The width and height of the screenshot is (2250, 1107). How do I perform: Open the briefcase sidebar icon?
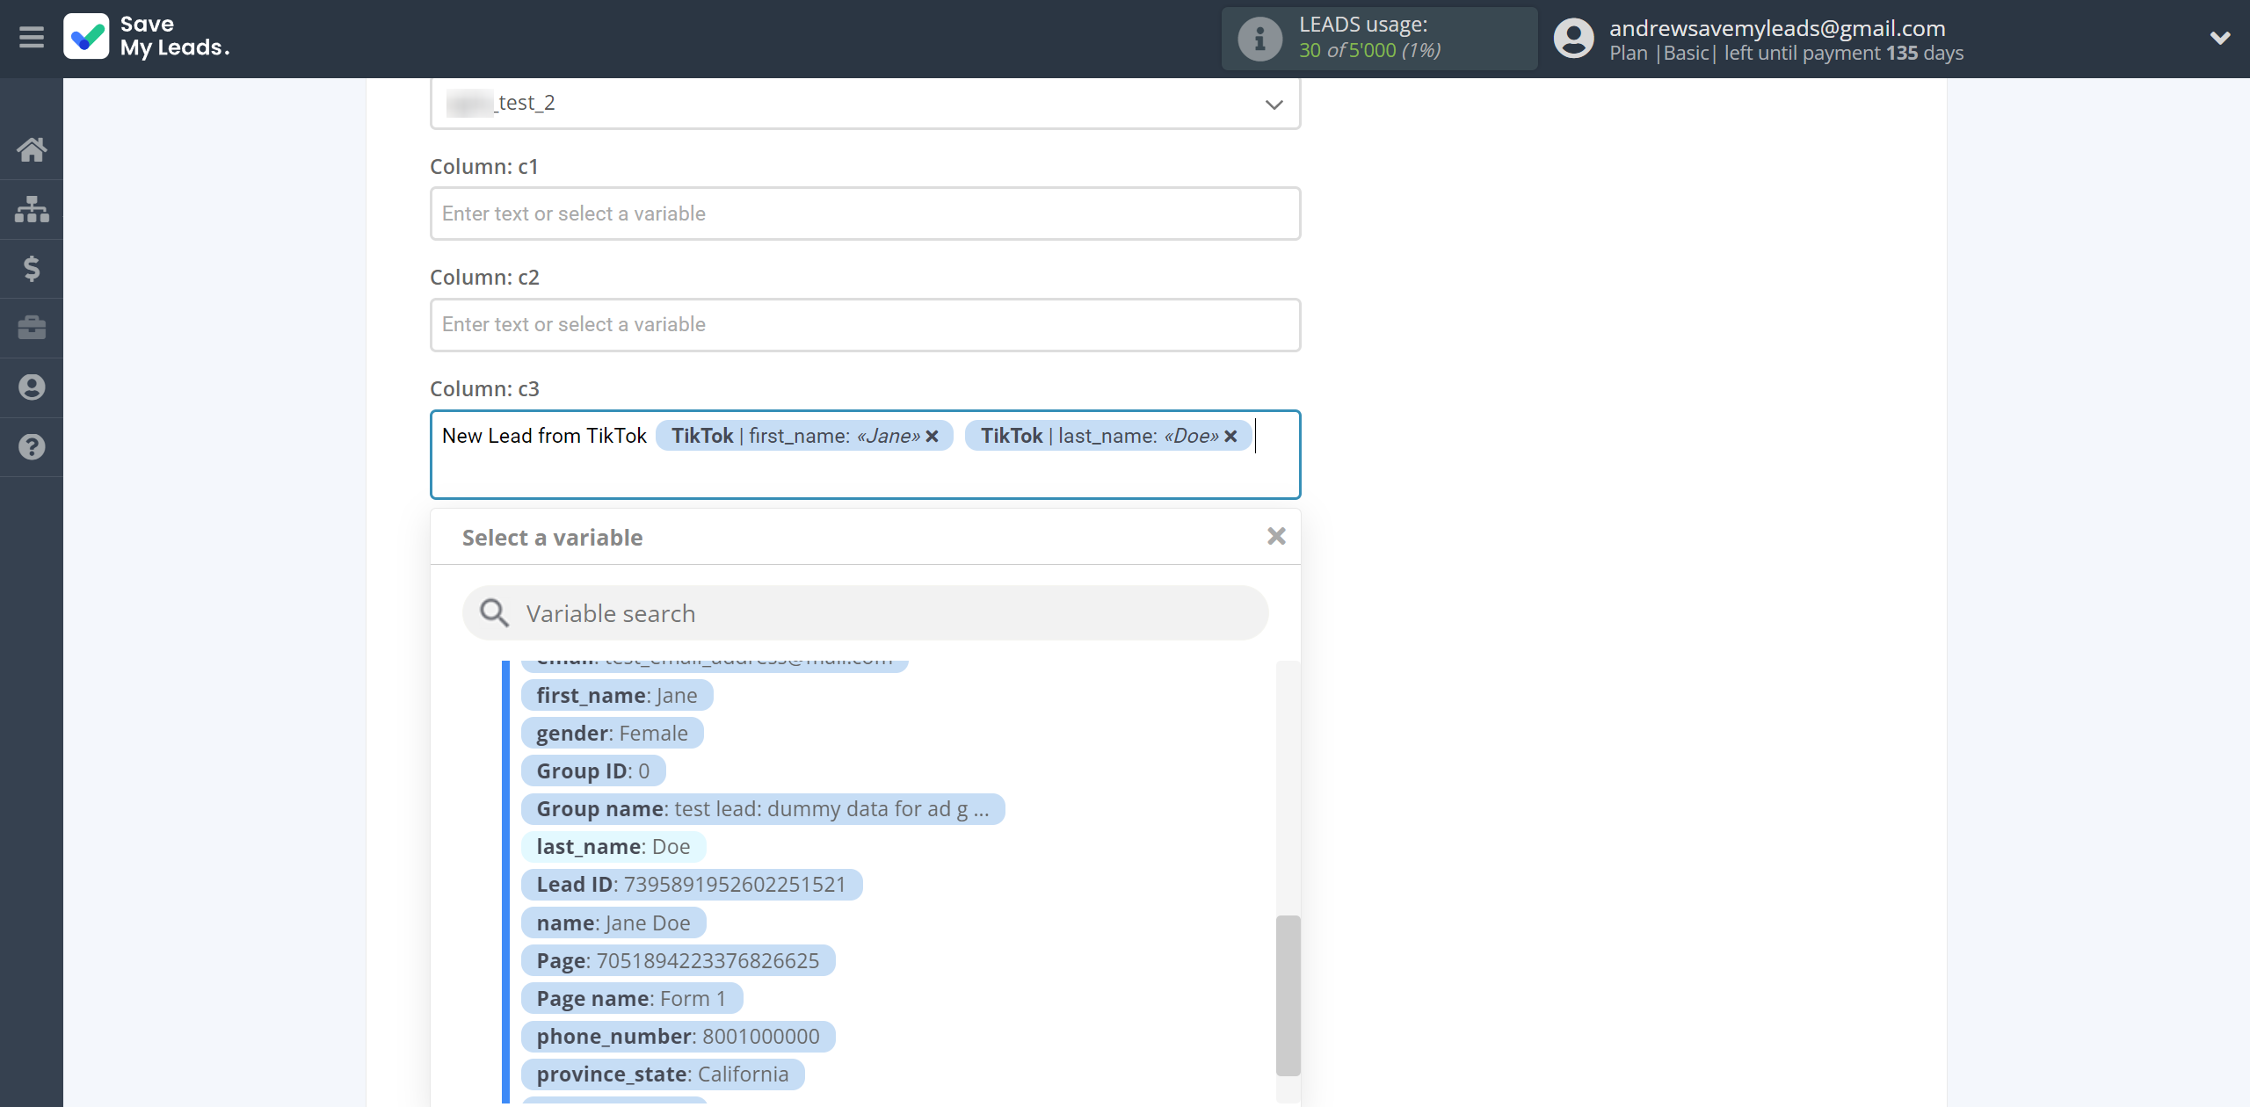(32, 328)
